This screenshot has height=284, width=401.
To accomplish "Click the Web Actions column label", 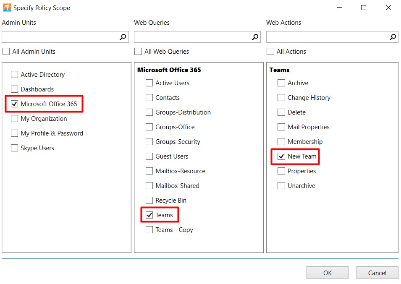I will (283, 23).
